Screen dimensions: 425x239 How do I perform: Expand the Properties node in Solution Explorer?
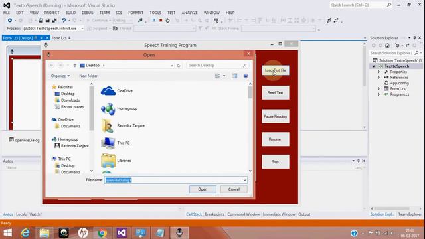(379, 72)
